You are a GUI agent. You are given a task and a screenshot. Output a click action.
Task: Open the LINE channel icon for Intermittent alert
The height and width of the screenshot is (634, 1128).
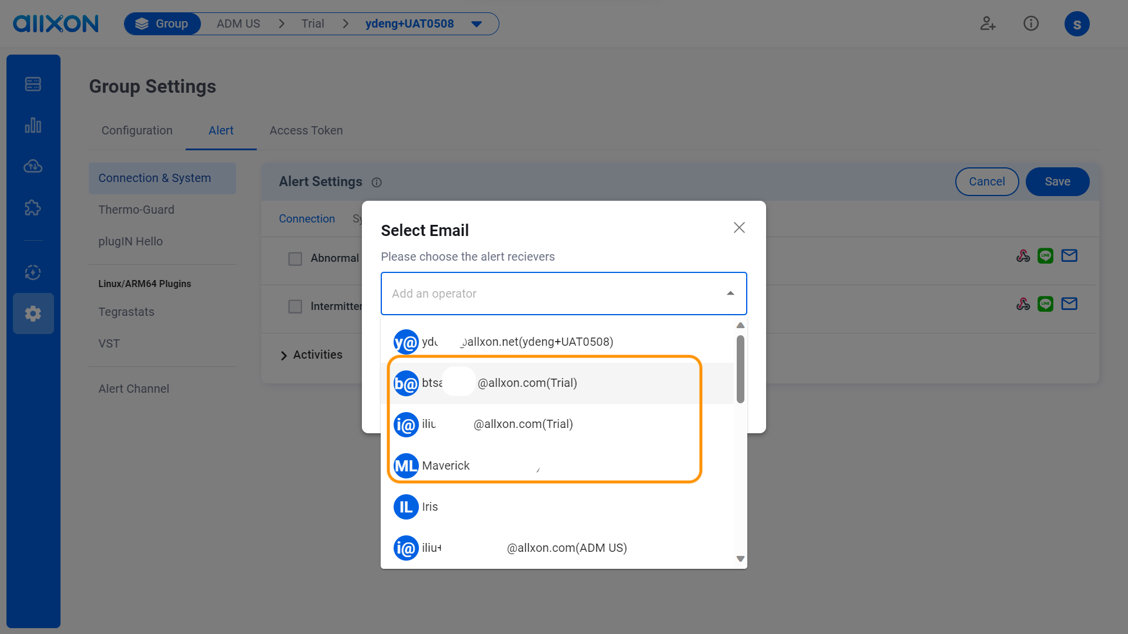pos(1046,304)
